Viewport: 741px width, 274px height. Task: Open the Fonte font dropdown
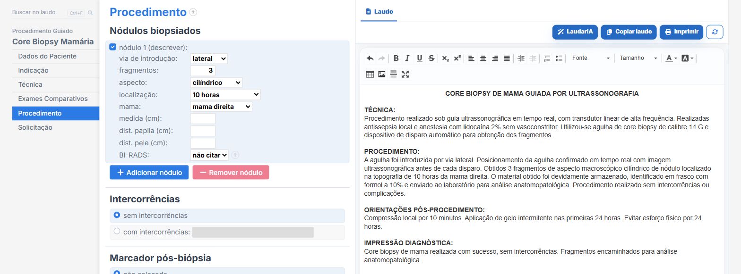click(x=590, y=58)
